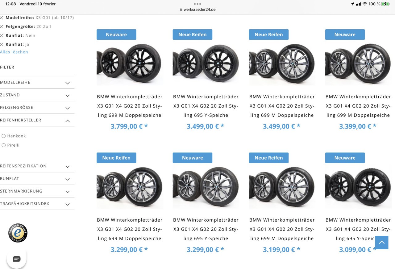Expand the Tragfähigkeitsindex filter section

click(x=37, y=204)
